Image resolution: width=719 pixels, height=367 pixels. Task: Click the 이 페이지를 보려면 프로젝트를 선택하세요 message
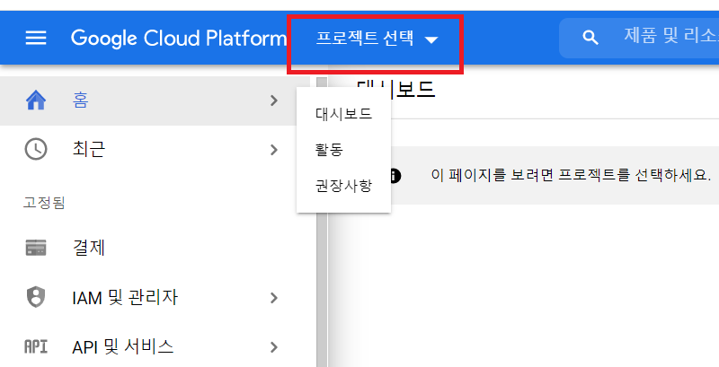[x=571, y=175]
